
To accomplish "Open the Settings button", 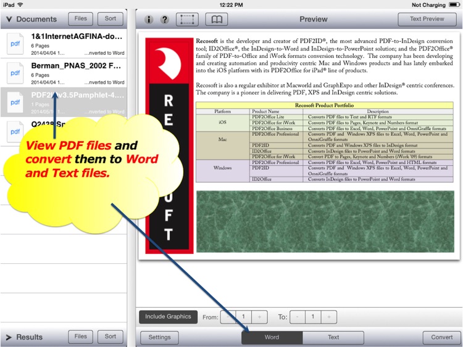I will click(x=159, y=338).
